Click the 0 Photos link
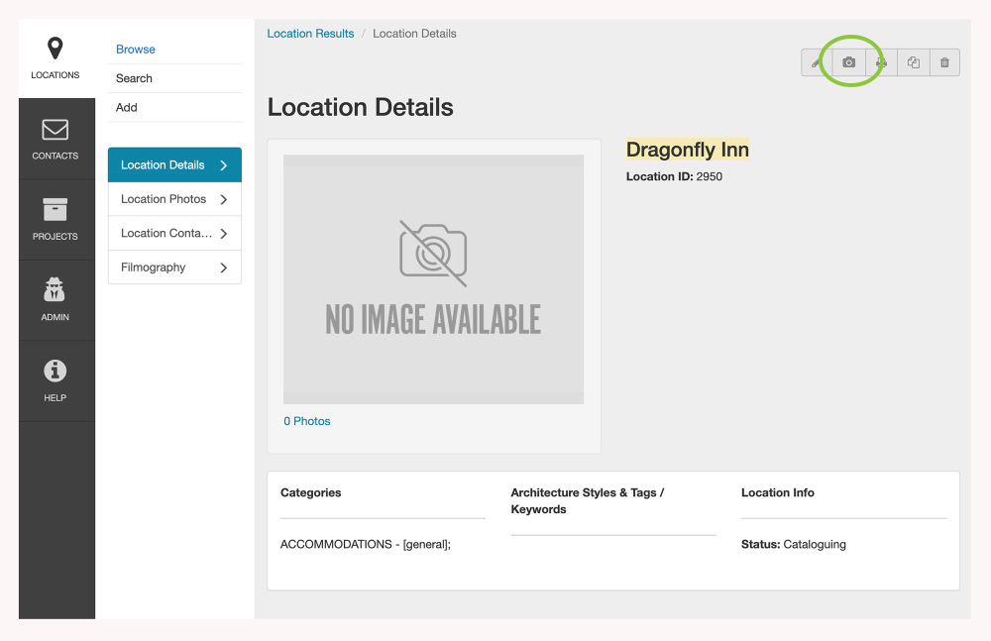 (307, 421)
